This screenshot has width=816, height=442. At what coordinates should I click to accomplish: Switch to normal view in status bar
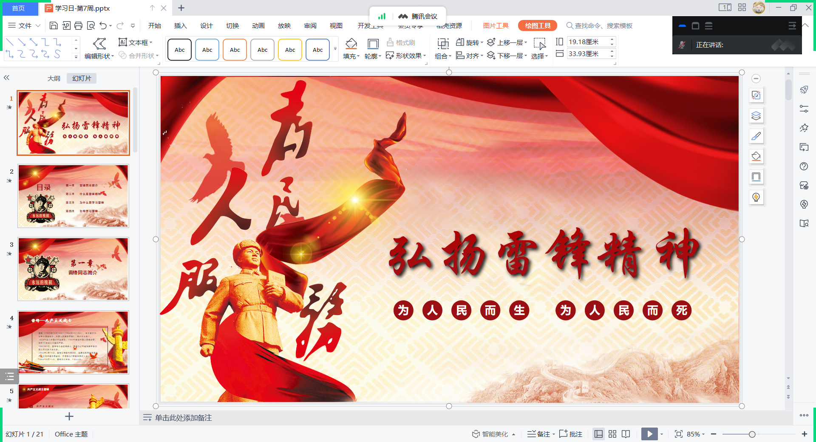(598, 434)
